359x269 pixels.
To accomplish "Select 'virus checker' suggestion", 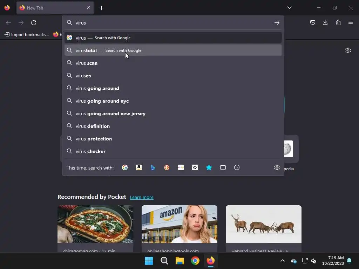I will (x=173, y=151).
